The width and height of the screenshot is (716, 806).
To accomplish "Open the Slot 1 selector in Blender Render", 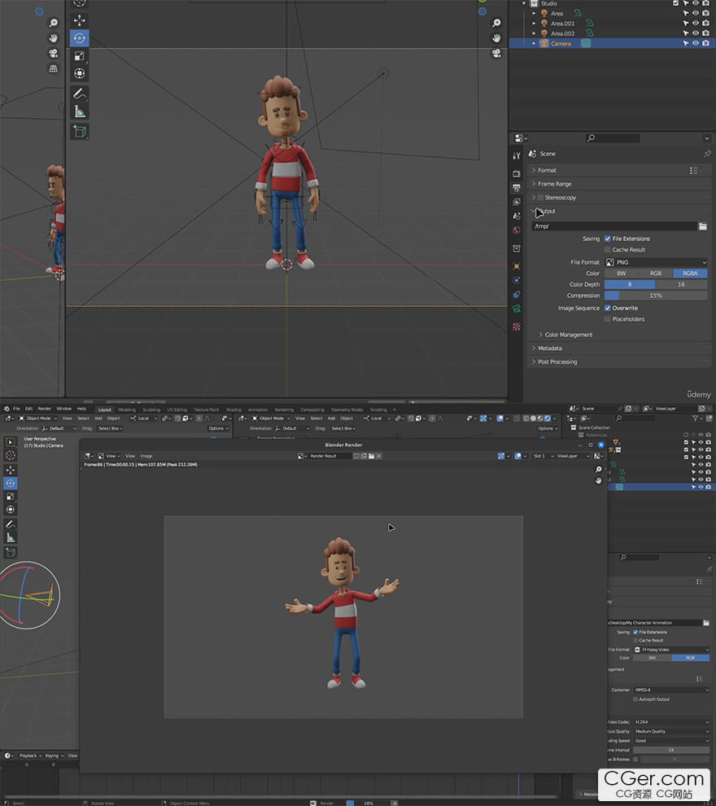I will click(x=541, y=456).
